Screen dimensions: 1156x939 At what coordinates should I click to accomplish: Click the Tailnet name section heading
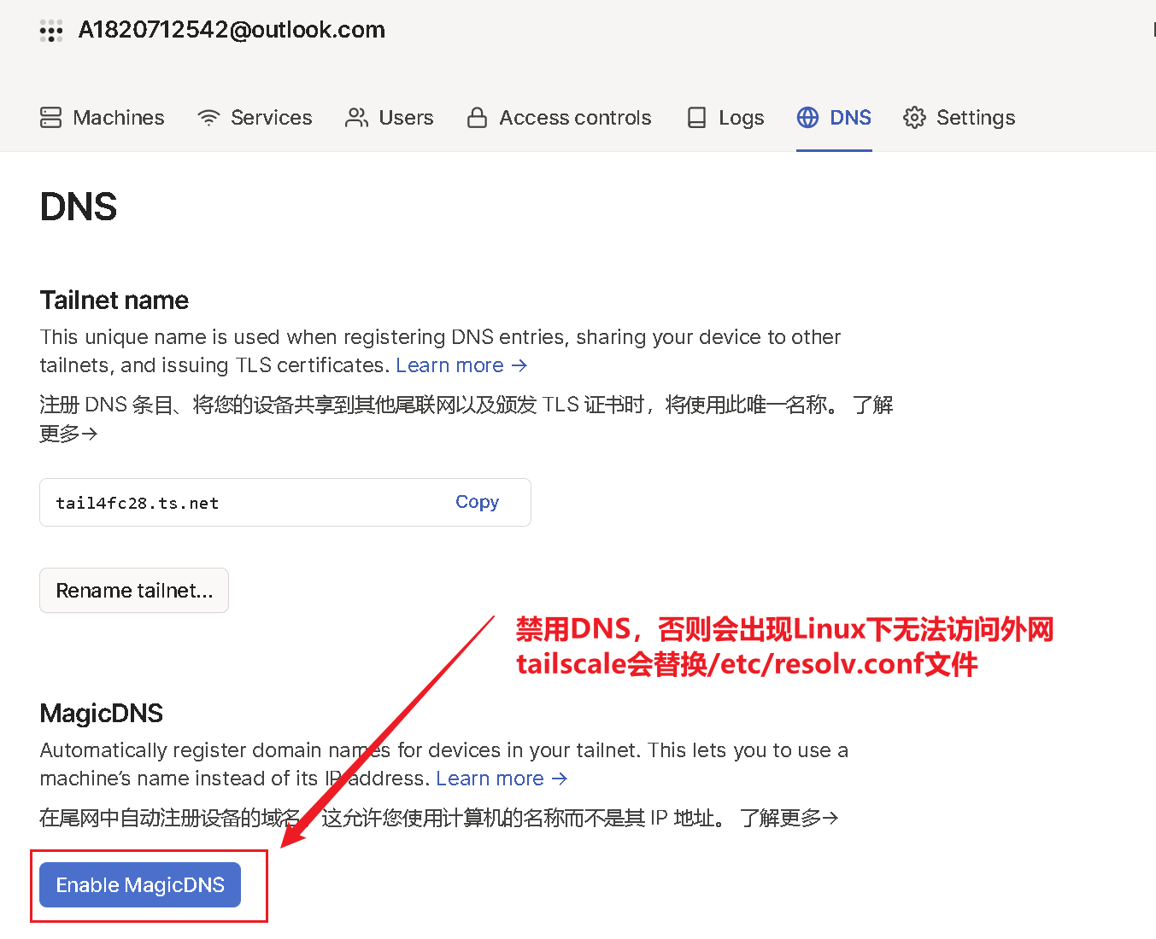pyautogui.click(x=114, y=300)
